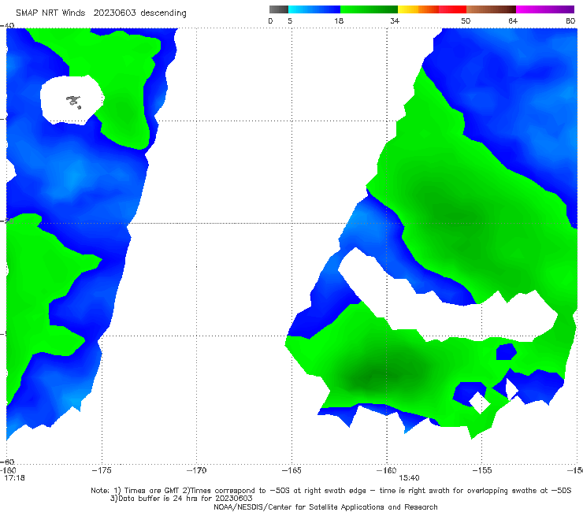Click the '-60' latitude label at bottom left
The height and width of the screenshot is (512, 583).
click(x=7, y=462)
